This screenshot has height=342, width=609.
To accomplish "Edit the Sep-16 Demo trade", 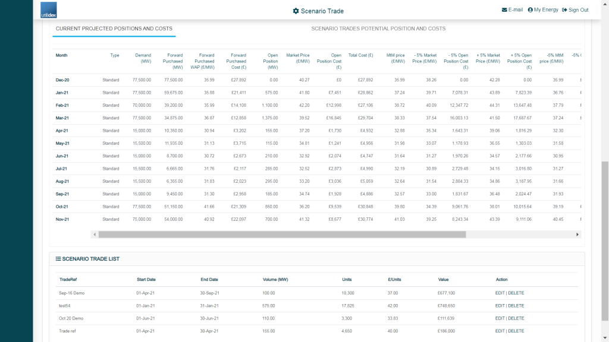I will coord(500,293).
